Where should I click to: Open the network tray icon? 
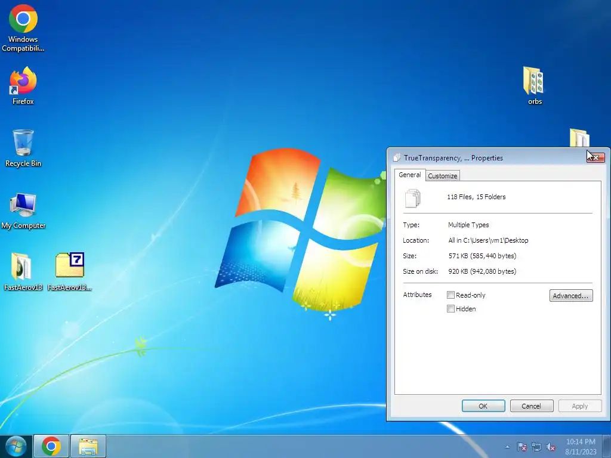tap(536, 447)
